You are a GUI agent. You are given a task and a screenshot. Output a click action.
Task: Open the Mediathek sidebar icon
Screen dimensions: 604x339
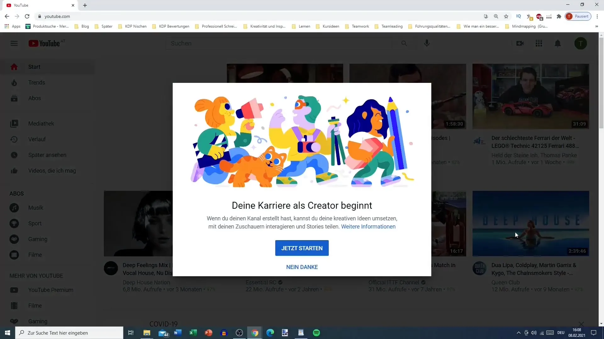pyautogui.click(x=14, y=123)
